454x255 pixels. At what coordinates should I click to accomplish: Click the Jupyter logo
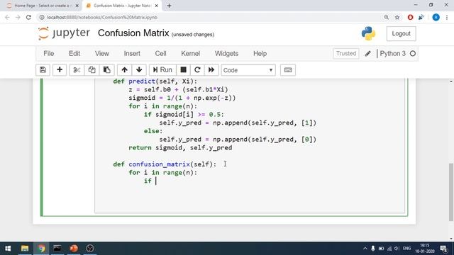coord(64,33)
